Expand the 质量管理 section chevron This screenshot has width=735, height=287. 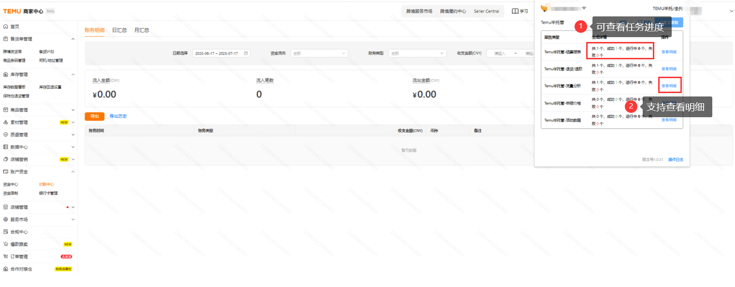(x=73, y=135)
